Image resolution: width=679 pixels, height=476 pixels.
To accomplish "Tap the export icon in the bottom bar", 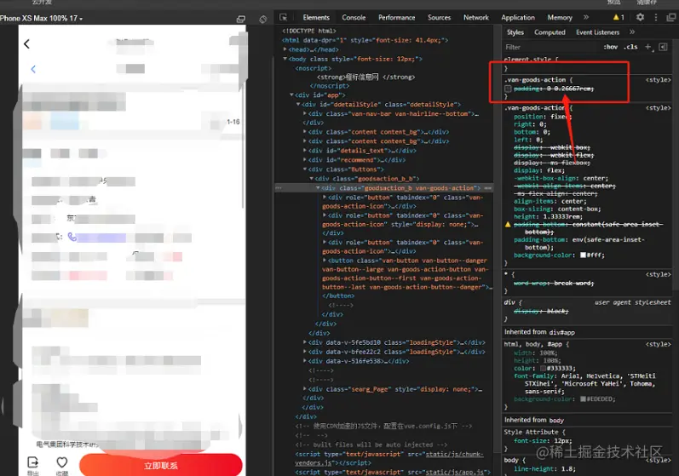I will 33,462.
